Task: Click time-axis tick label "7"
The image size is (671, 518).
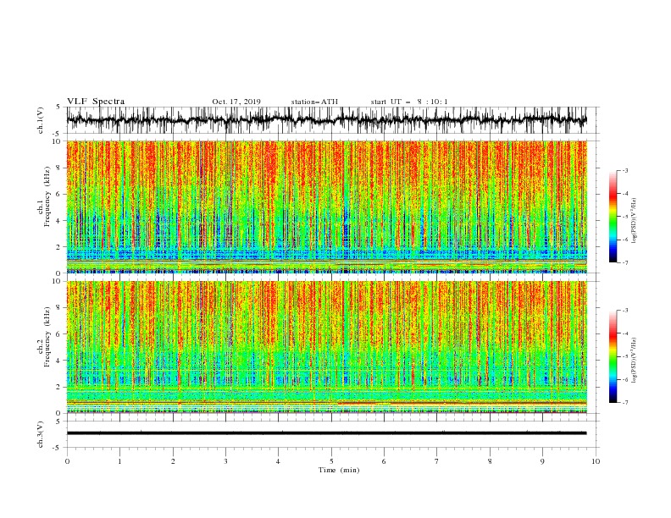Action: (437, 461)
